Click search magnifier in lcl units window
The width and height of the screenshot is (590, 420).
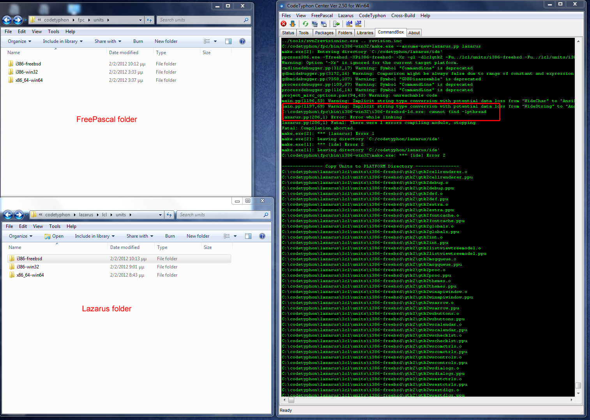[x=266, y=215]
